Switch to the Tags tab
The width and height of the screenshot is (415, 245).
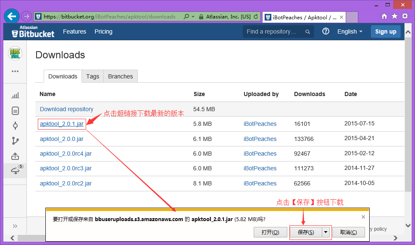(x=93, y=76)
